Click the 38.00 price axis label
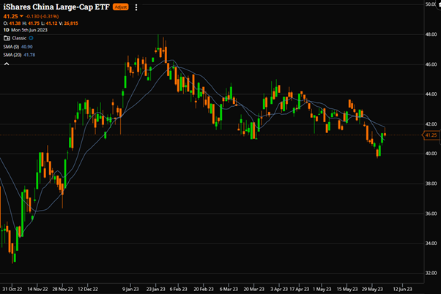Viewport: 441px width, 294px height. click(431, 184)
